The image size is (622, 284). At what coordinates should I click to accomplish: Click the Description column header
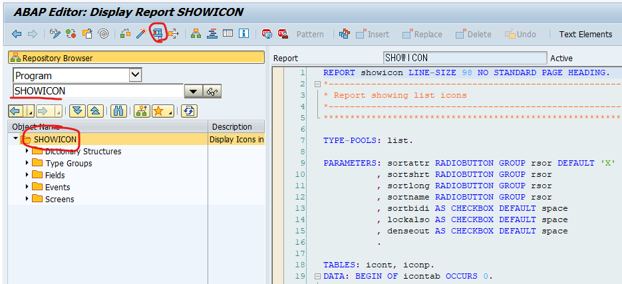tap(236, 126)
